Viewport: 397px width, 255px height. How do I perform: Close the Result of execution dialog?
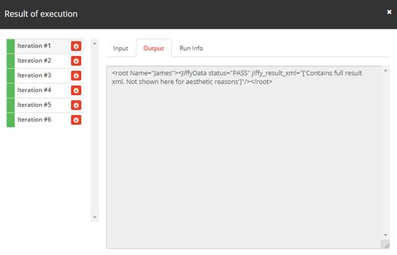(389, 12)
